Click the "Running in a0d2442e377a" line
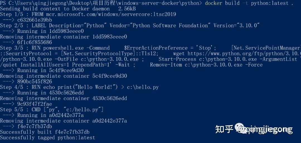 click(50, 115)
